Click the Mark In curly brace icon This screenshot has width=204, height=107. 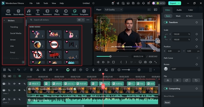[121, 62]
